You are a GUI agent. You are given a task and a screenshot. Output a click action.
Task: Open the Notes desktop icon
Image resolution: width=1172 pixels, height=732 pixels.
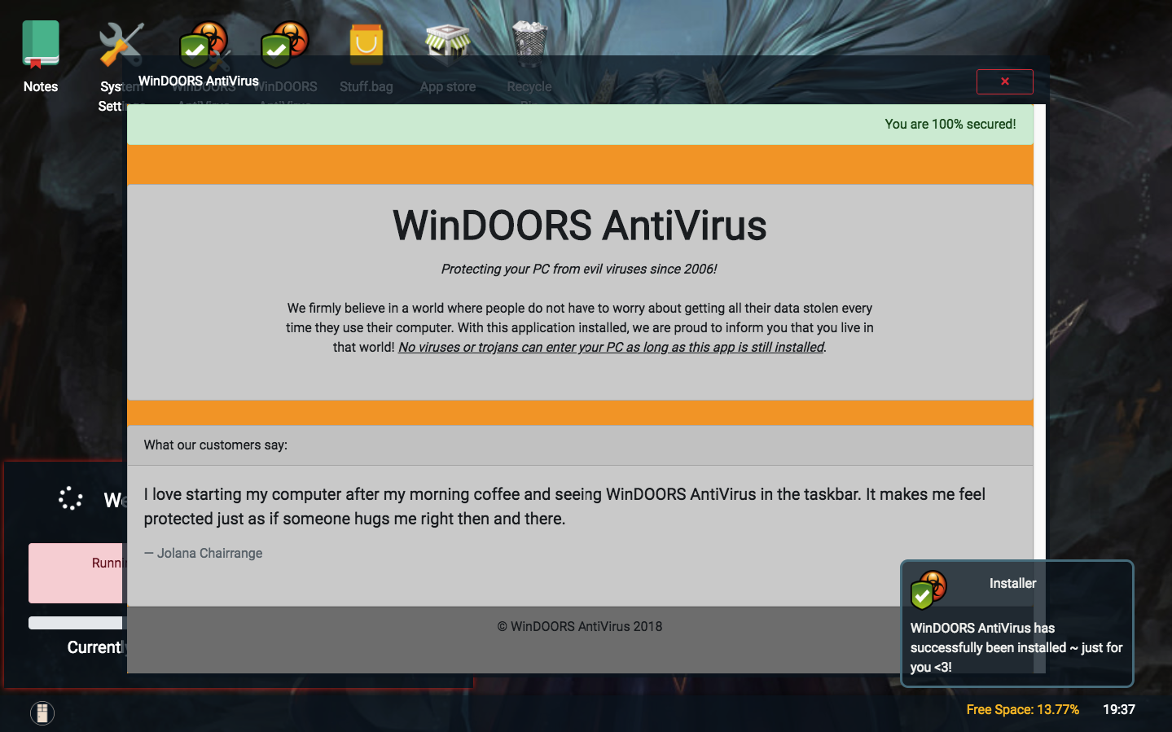coord(40,46)
